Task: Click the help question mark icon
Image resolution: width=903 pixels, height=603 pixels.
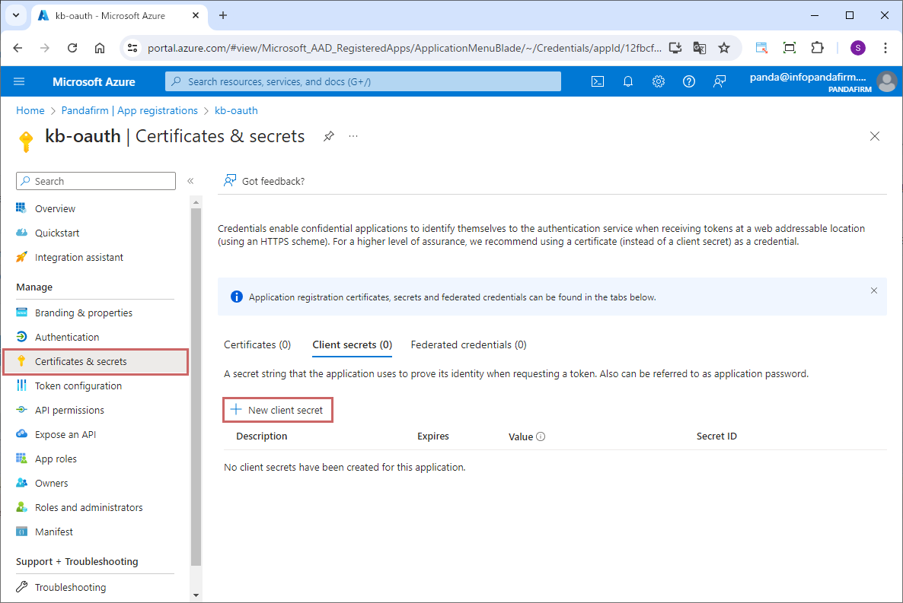Action: (689, 81)
